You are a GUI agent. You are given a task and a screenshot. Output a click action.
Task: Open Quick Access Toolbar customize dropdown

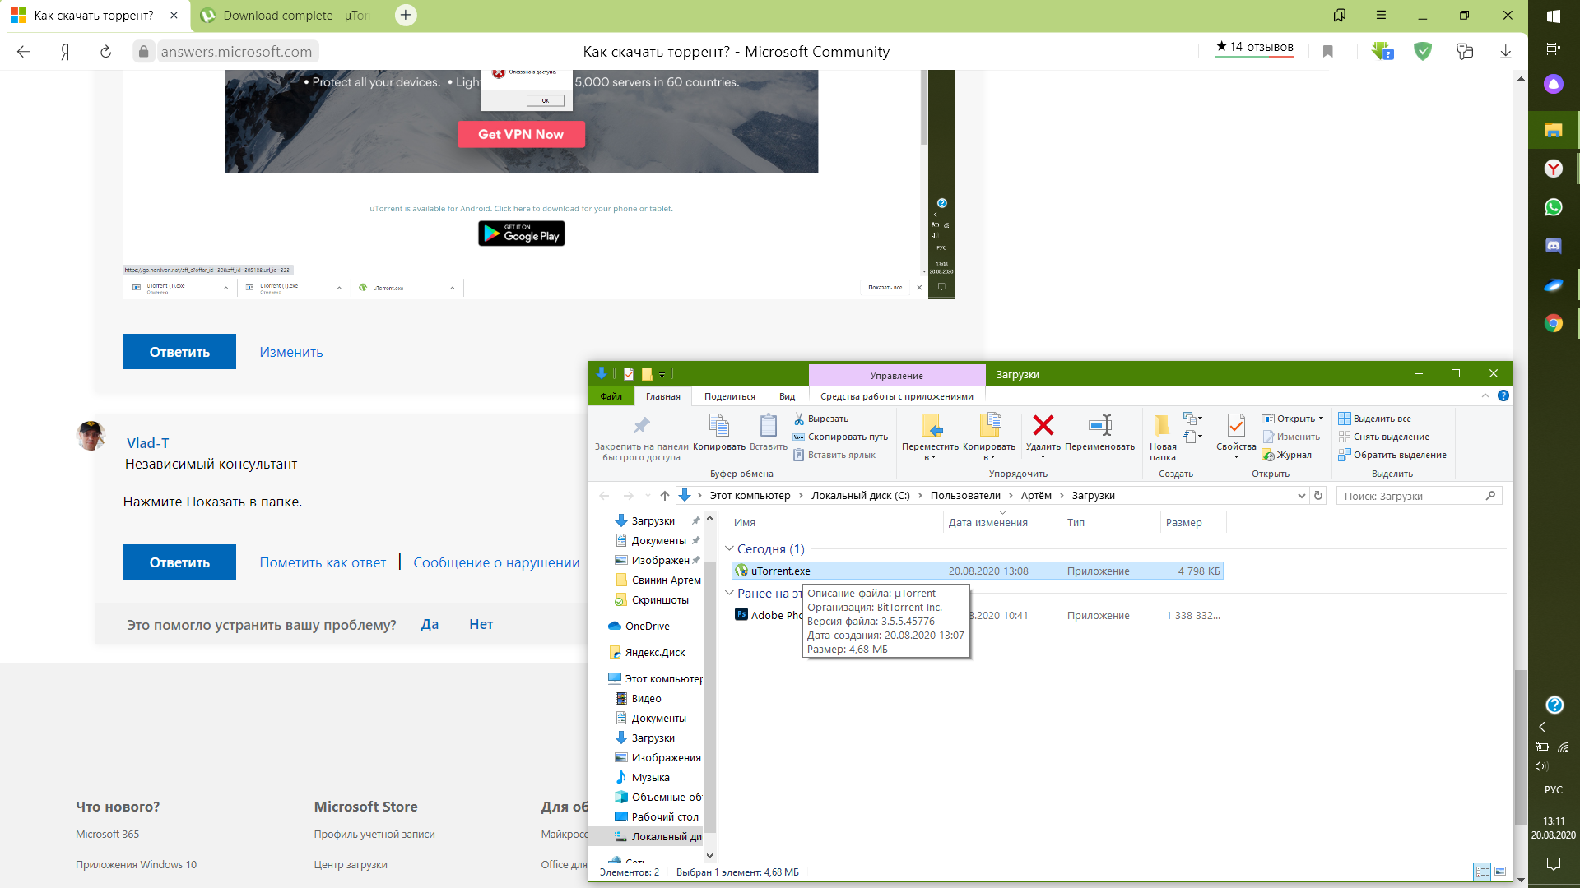tap(662, 375)
